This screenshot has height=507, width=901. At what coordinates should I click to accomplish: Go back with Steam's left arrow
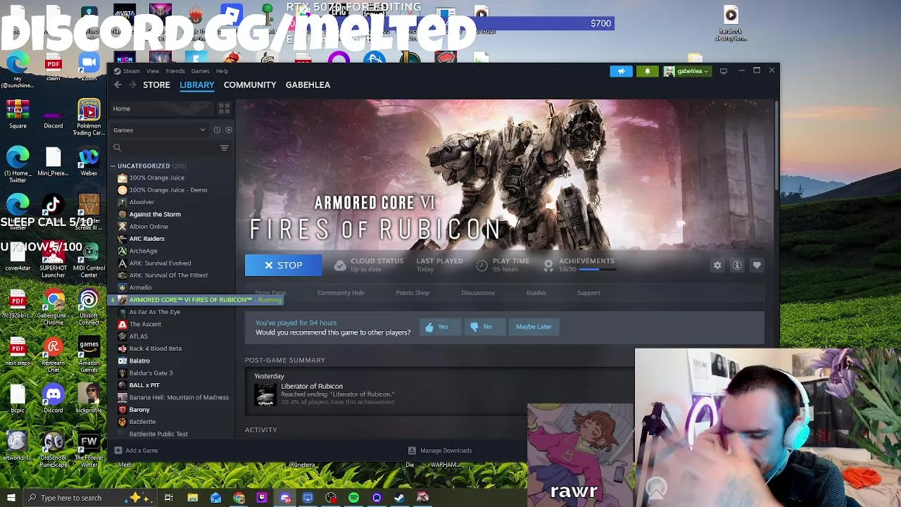click(x=118, y=84)
